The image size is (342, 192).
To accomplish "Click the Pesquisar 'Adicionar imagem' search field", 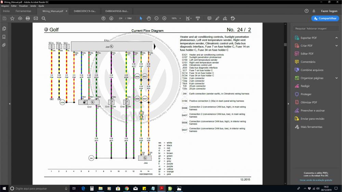I will click(315, 29).
